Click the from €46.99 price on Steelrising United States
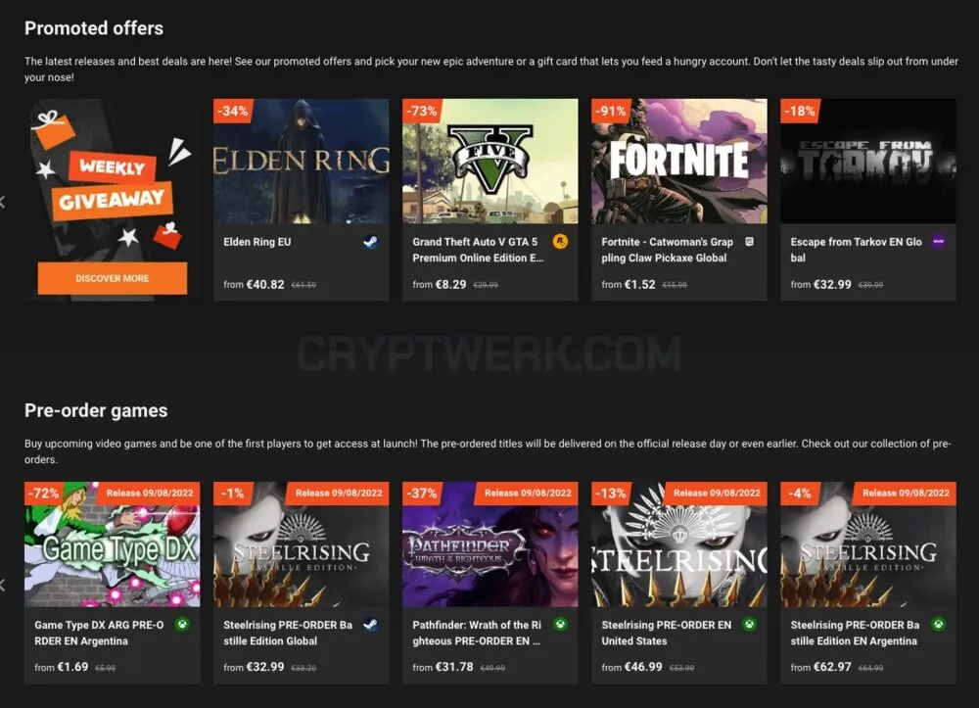979x708 pixels. [631, 667]
